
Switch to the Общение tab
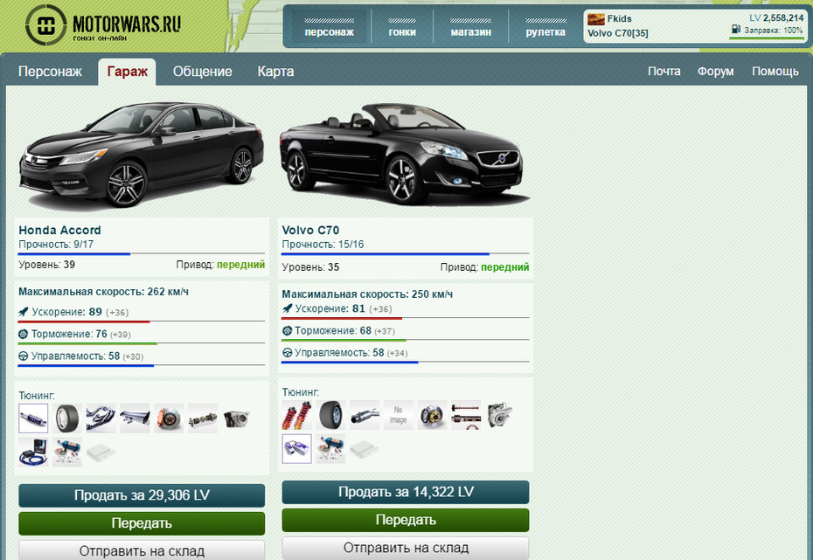202,72
